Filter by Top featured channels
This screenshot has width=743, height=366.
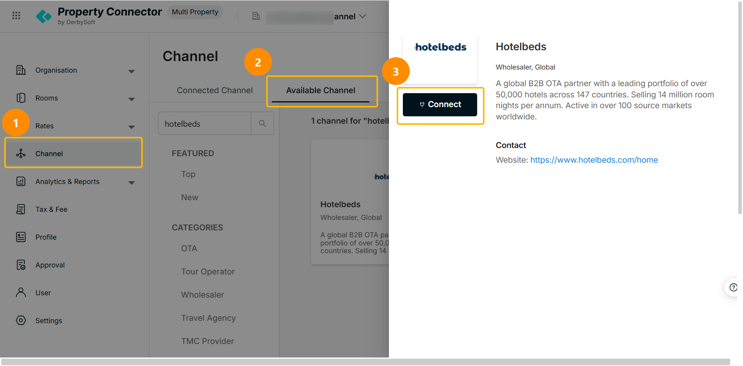[x=188, y=174]
